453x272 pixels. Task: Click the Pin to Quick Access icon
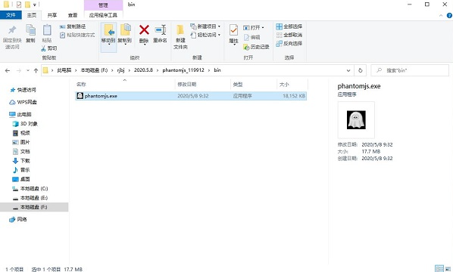[12, 30]
